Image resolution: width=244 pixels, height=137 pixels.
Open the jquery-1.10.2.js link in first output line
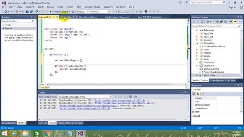pyautogui.click(x=120, y=100)
